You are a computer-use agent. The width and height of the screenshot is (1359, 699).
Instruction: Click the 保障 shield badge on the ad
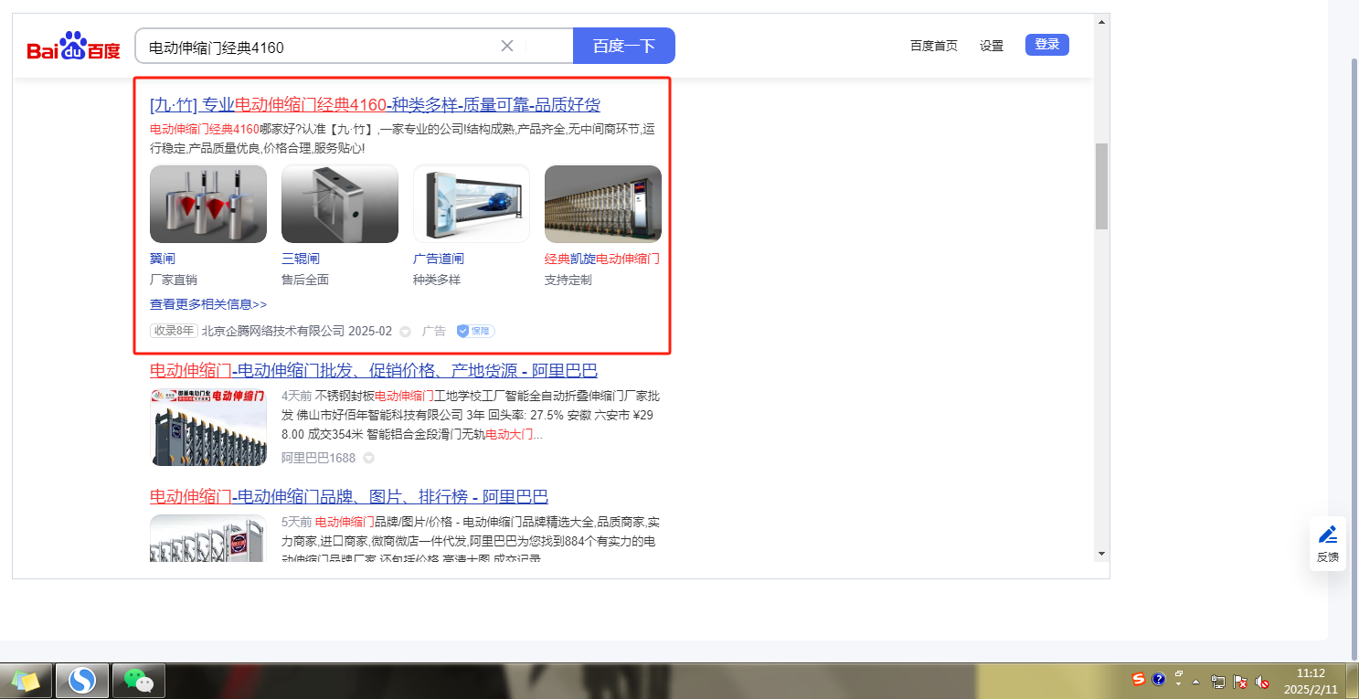(x=475, y=331)
